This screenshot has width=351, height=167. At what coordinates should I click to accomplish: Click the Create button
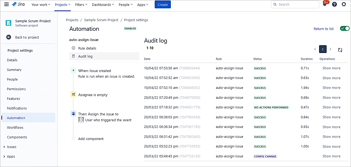pos(162,5)
